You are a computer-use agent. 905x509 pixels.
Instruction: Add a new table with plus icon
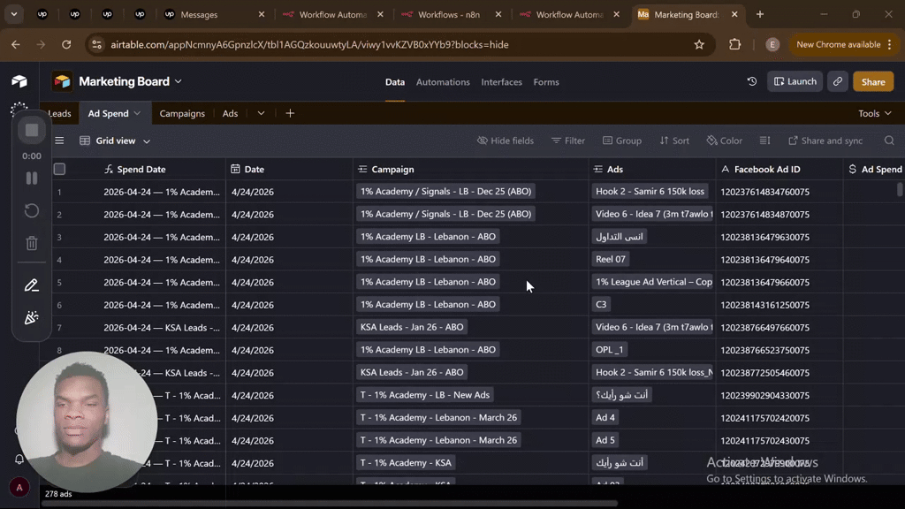[290, 113]
